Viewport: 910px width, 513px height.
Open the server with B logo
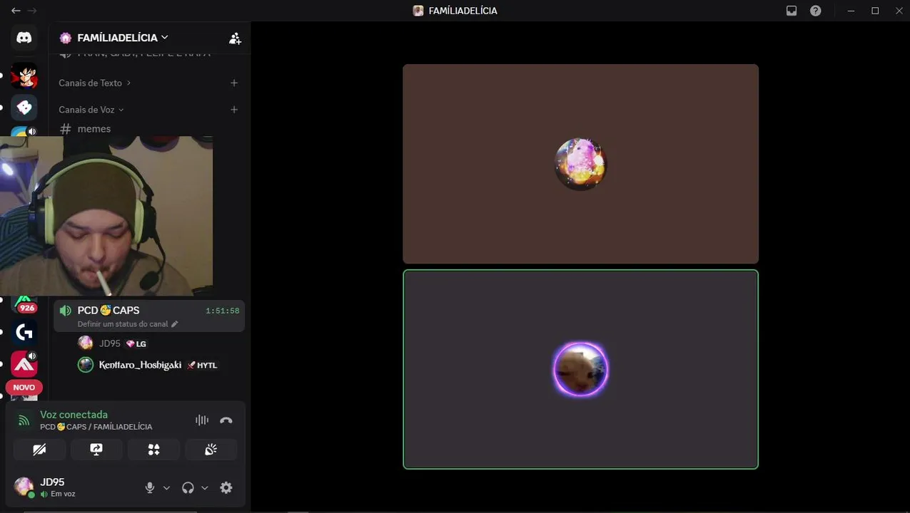click(24, 108)
